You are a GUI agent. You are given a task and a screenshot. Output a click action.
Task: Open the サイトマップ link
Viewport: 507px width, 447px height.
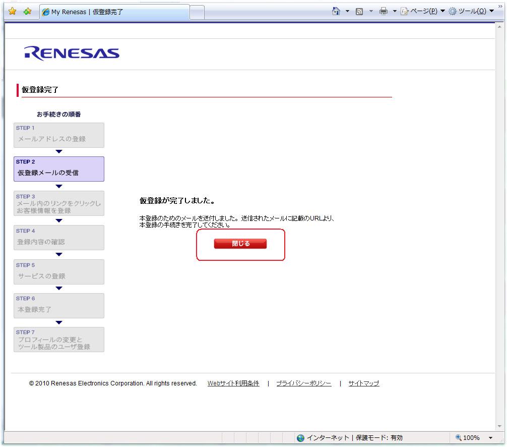pyautogui.click(x=364, y=383)
